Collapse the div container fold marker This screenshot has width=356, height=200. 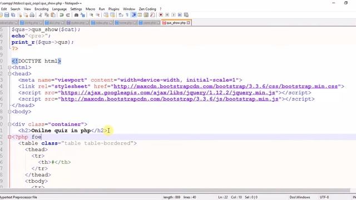[x=9, y=124]
